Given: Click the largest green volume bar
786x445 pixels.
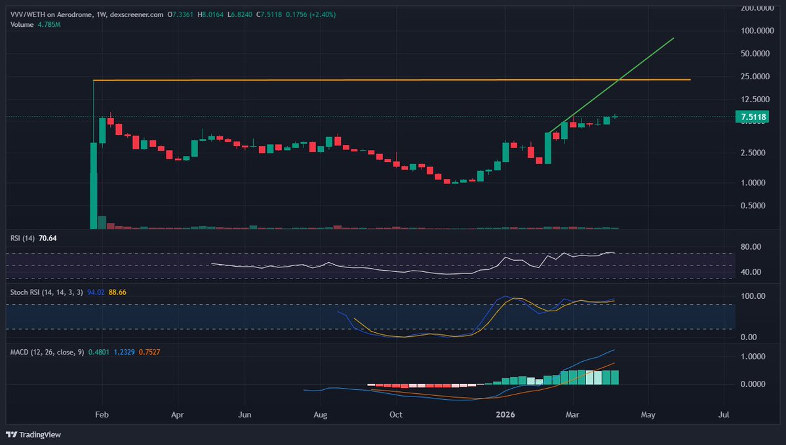Looking at the screenshot, I should tap(93, 200).
